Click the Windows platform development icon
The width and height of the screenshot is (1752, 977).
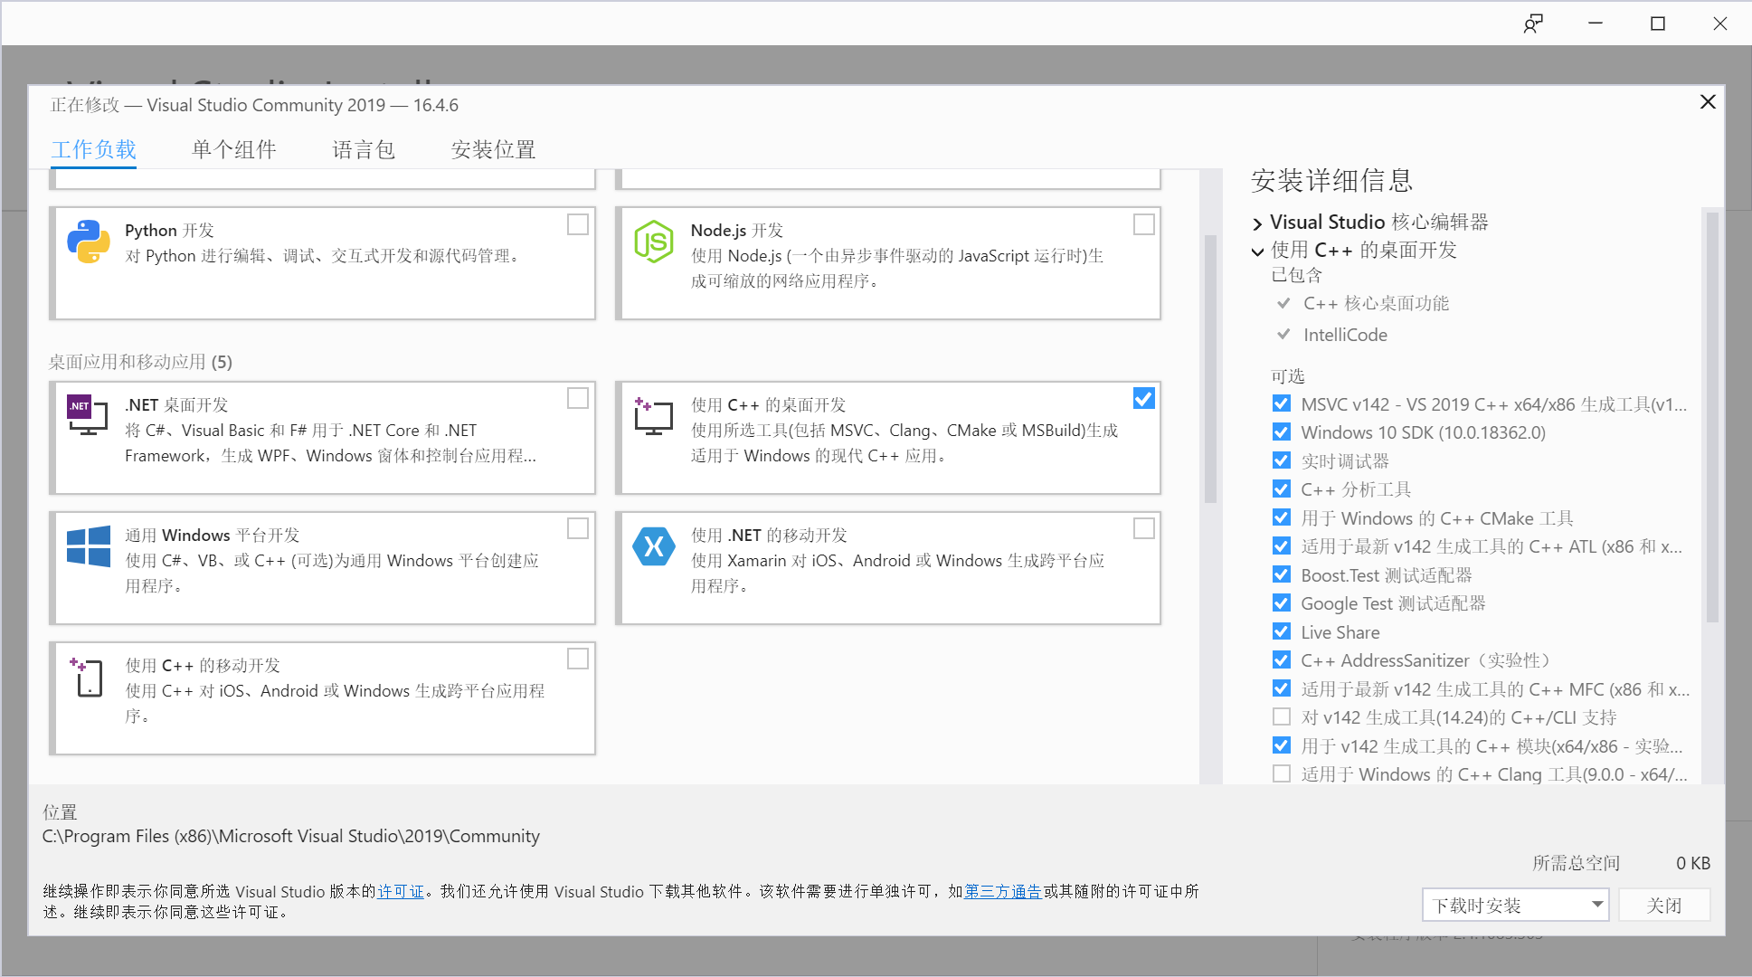(x=87, y=545)
